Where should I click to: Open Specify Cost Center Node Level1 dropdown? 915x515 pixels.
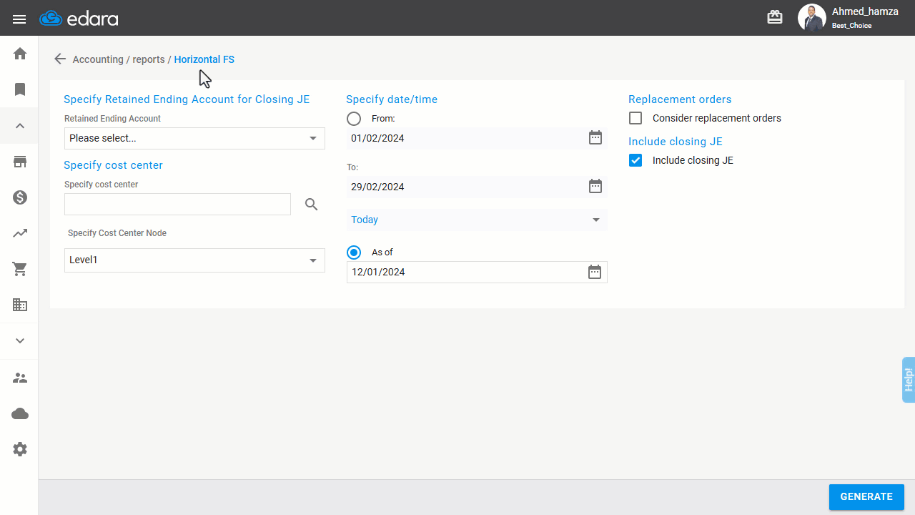click(x=194, y=260)
